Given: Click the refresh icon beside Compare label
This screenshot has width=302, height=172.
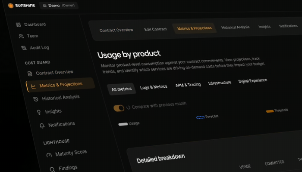Looking at the screenshot, I should [128, 107].
